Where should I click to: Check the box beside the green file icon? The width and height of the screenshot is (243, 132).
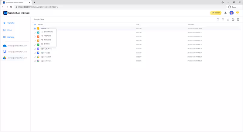35,45
